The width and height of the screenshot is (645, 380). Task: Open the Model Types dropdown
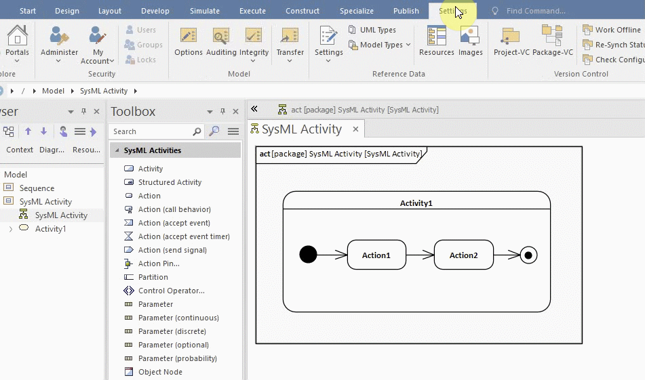click(380, 45)
